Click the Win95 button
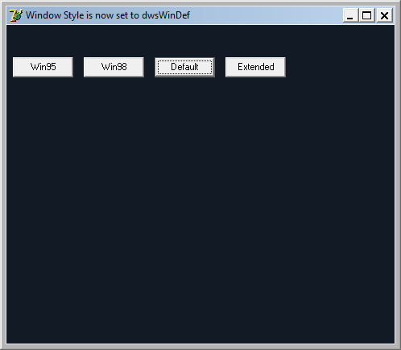 point(43,67)
